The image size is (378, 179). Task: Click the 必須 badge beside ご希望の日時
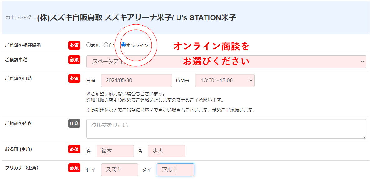[74, 78]
